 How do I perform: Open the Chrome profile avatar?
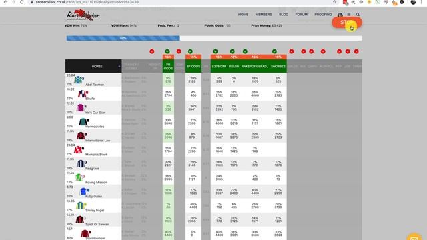(413, 2)
